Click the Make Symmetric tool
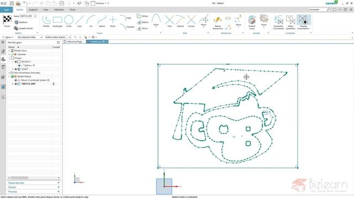Image resolution: width=354 pixels, height=199 pixels. [x=290, y=23]
